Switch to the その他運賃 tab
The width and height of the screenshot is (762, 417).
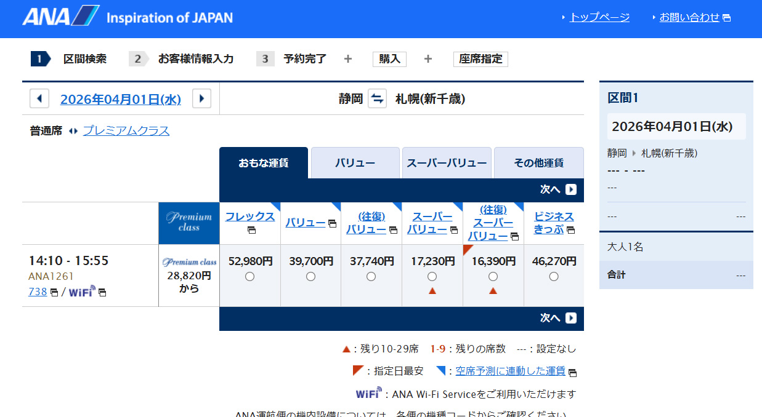538,164
